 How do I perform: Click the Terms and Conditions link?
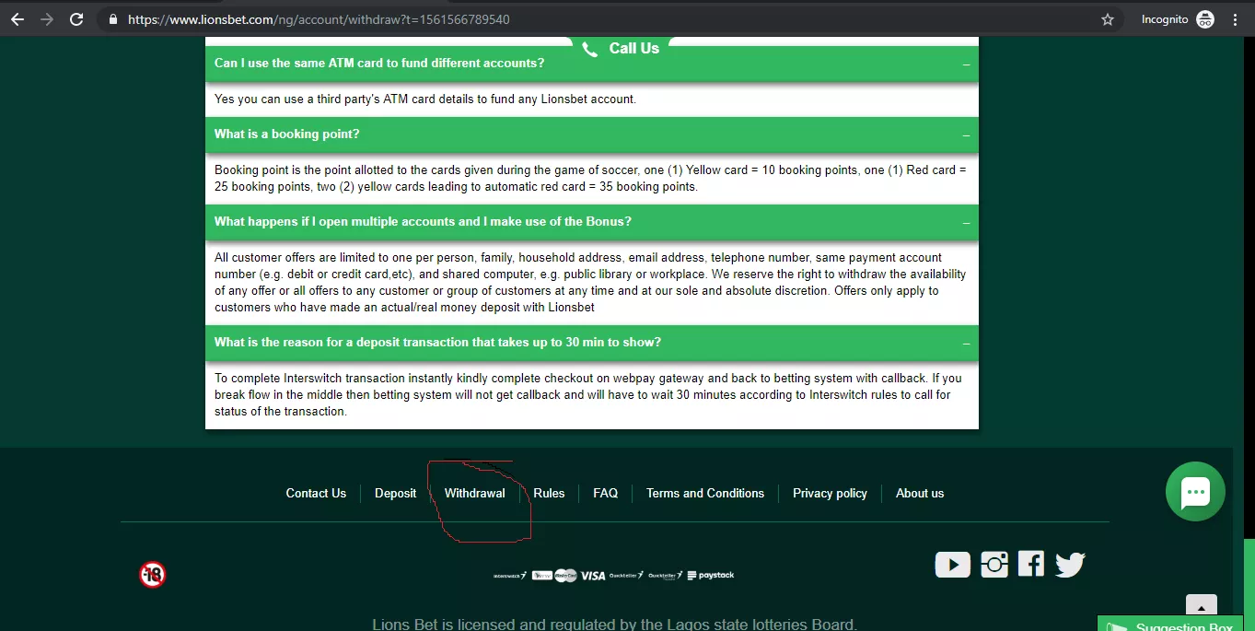(x=704, y=493)
